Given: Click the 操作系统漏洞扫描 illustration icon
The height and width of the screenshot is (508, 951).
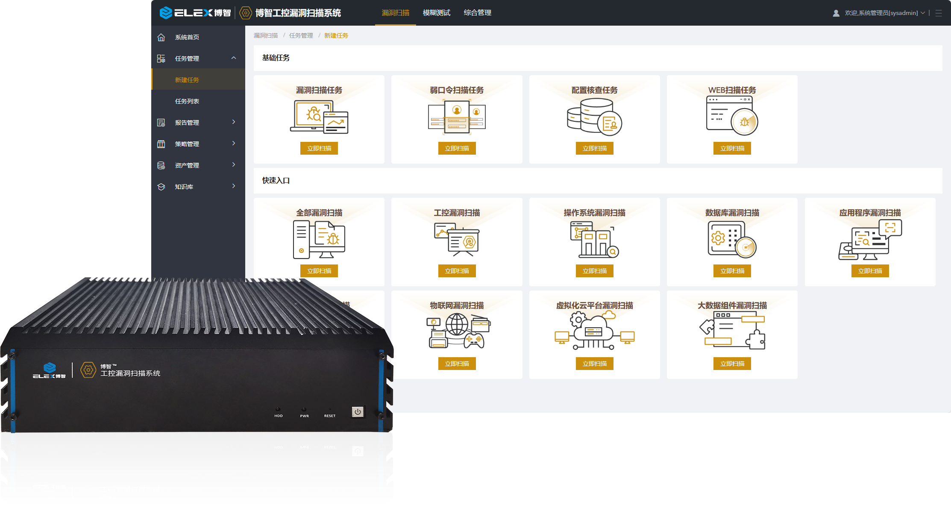Looking at the screenshot, I should (594, 239).
